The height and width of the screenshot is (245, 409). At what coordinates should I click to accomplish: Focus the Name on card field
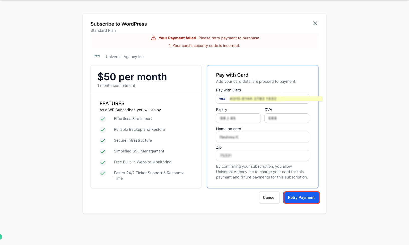pyautogui.click(x=263, y=137)
